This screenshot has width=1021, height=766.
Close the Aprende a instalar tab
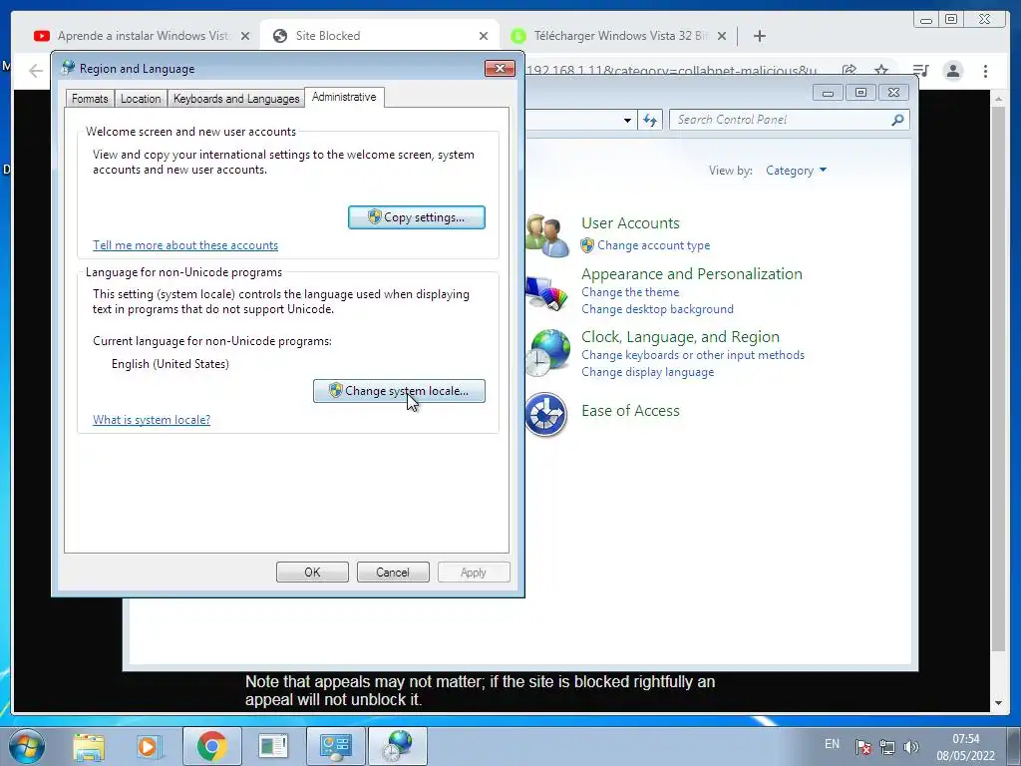pyautogui.click(x=245, y=36)
